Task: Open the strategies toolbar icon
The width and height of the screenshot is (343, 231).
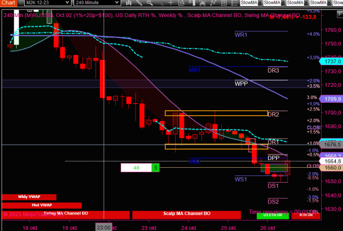Action: (223, 3)
